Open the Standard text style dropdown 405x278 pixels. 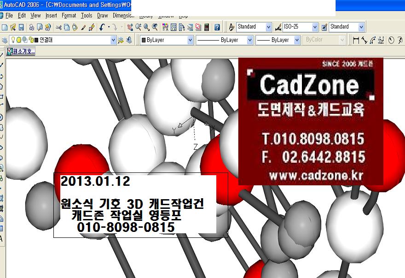[269, 27]
